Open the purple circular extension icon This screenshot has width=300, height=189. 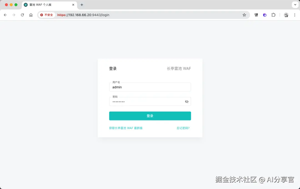click(265, 15)
